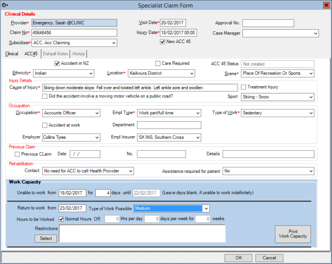Image resolution: width=332 pixels, height=264 pixels.
Task: Select the ACC45 tab
Action: point(31,54)
